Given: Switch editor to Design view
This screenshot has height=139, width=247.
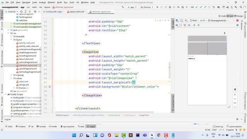Looking at the screenshot, I should point(239,16).
